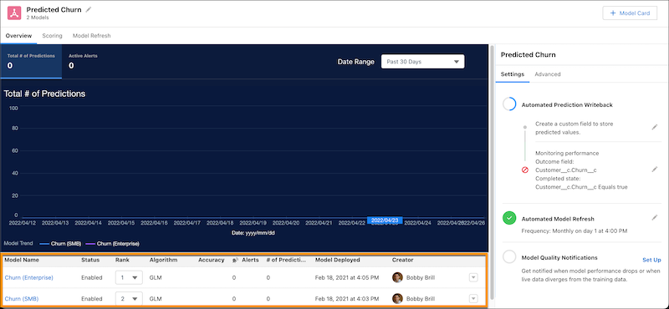The height and width of the screenshot is (309, 669).
Task: Sort by Creator column header
Action: [403, 260]
